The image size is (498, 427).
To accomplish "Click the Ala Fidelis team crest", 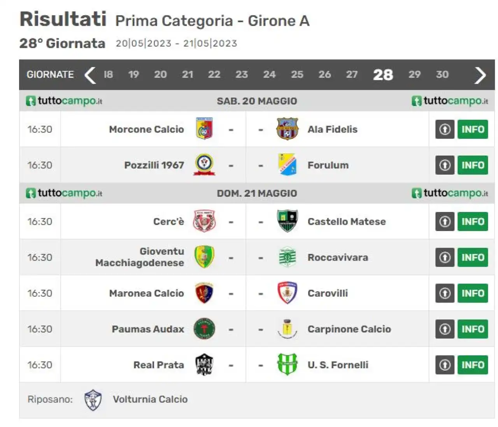I will (287, 129).
